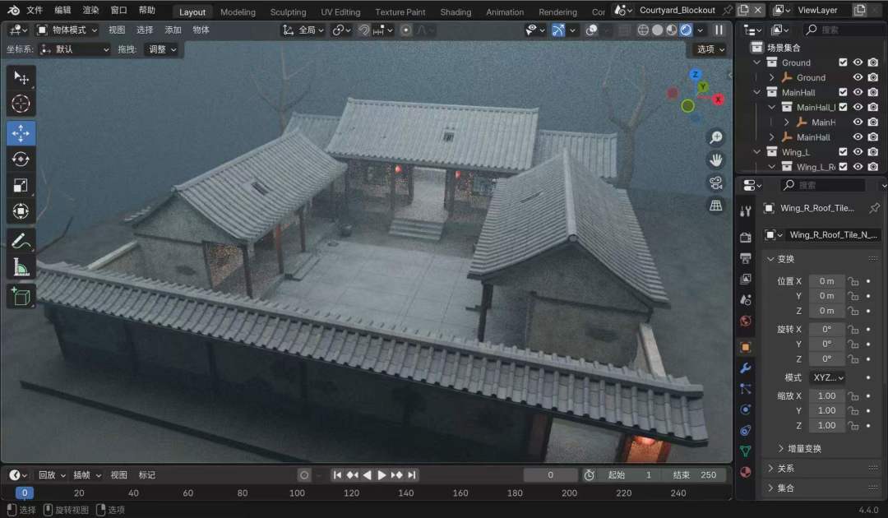The image size is (888, 518).
Task: Select the Scale tool
Action: point(21,185)
